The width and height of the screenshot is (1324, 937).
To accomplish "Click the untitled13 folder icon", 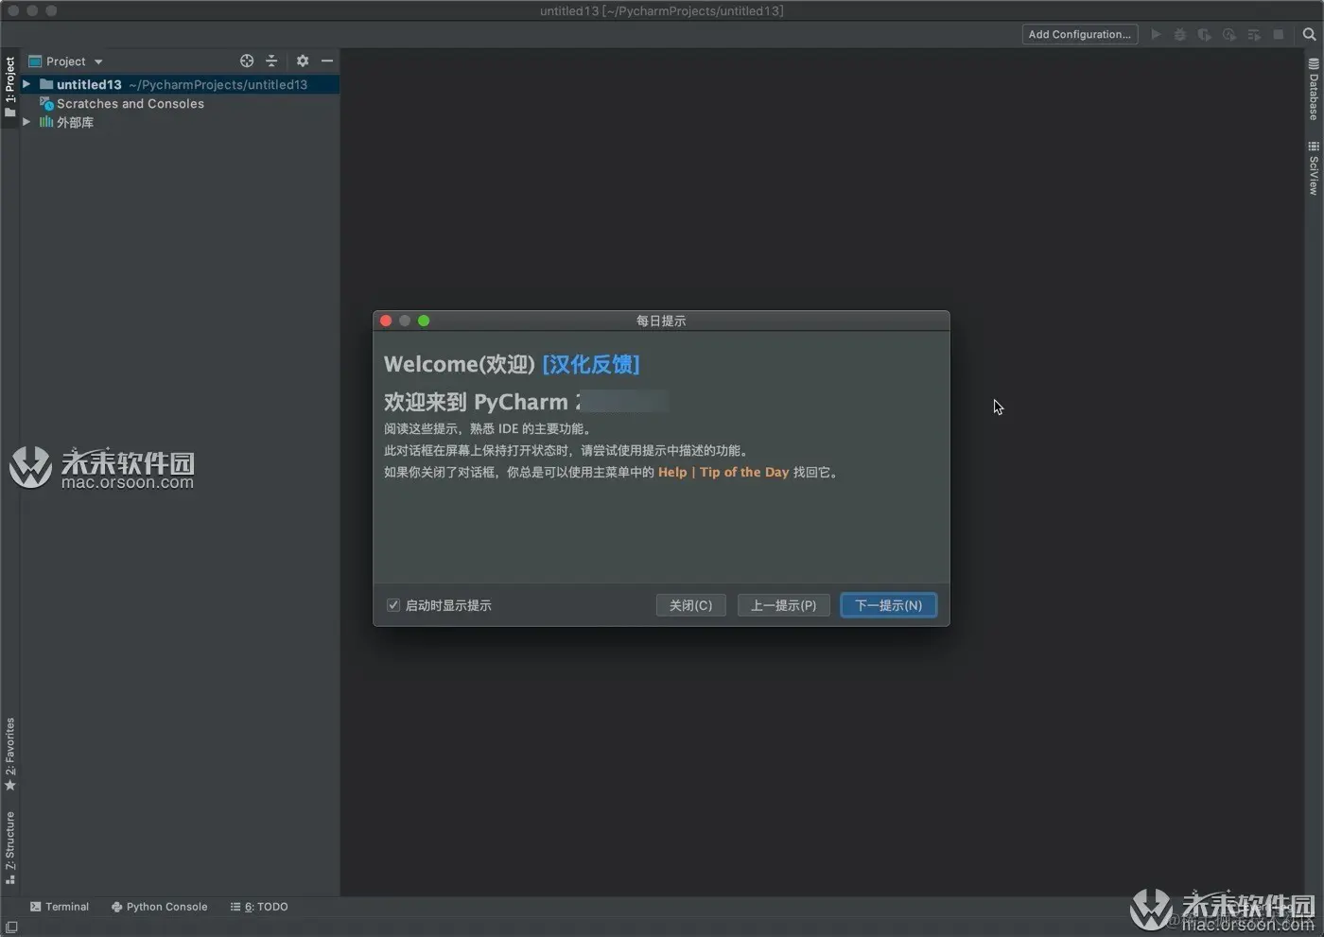I will pos(46,84).
